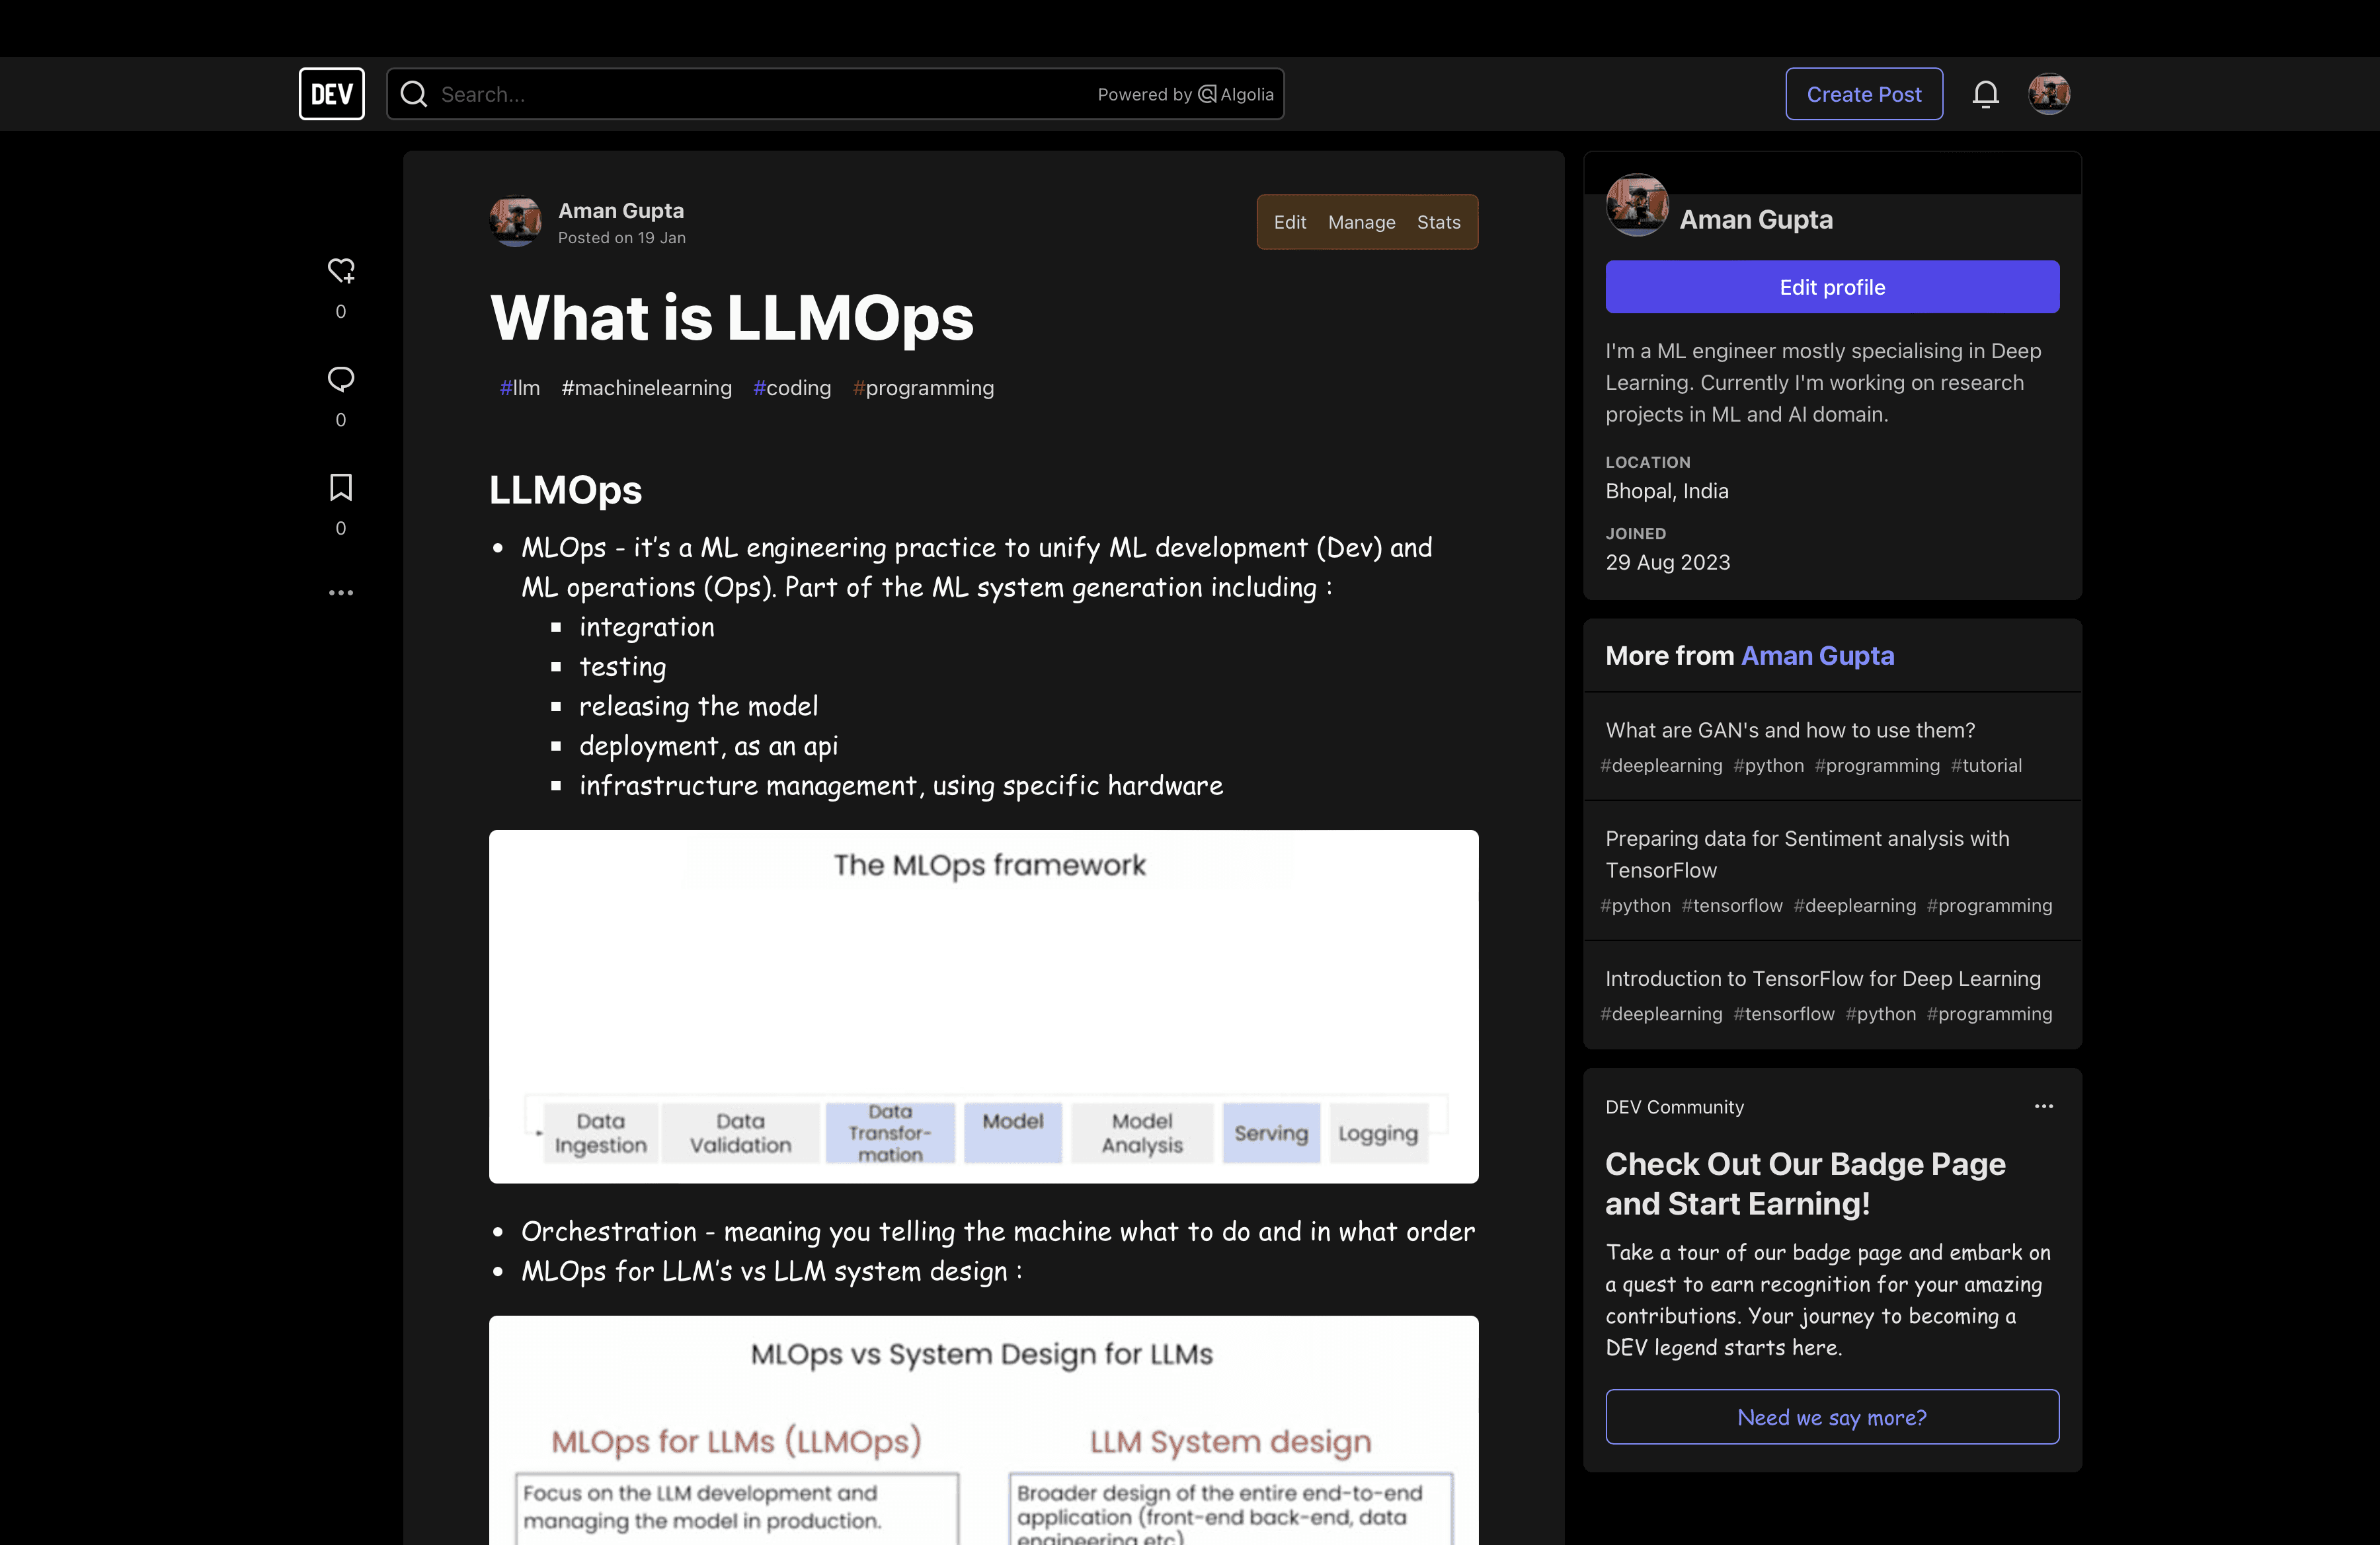Open Introduction to TensorFlow article

pyautogui.click(x=1823, y=979)
